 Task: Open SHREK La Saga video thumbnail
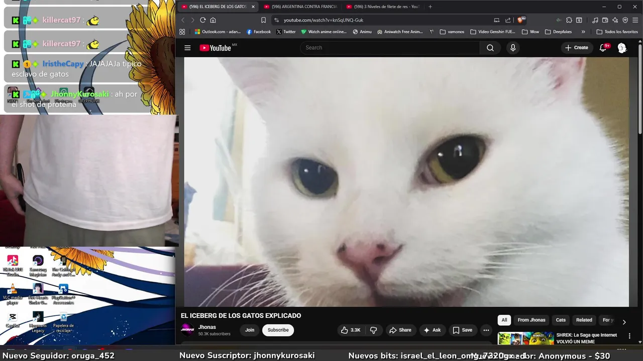coord(525,338)
